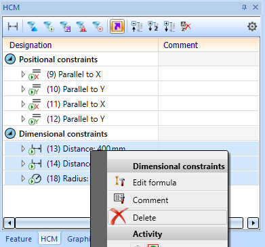The width and height of the screenshot is (265, 247).
Task: Click the collapse tree levels icon
Action: [x=137, y=26]
